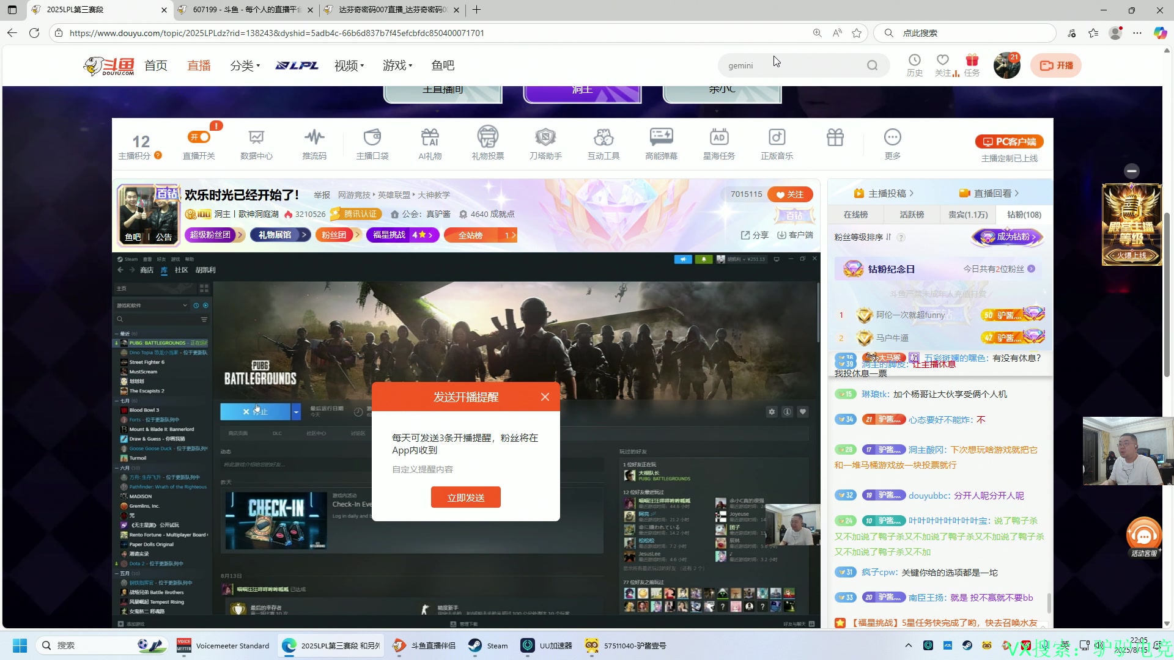This screenshot has height=660, width=1174.
Task: Open the 任务 gift task icon
Action: (972, 60)
